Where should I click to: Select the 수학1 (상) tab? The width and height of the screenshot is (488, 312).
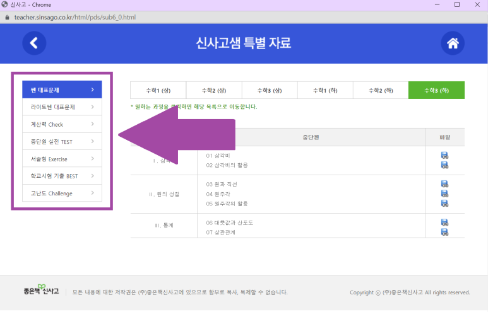(158, 90)
